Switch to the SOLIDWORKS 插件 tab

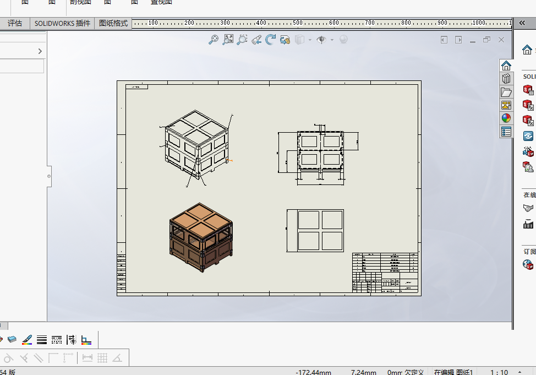[x=62, y=23]
